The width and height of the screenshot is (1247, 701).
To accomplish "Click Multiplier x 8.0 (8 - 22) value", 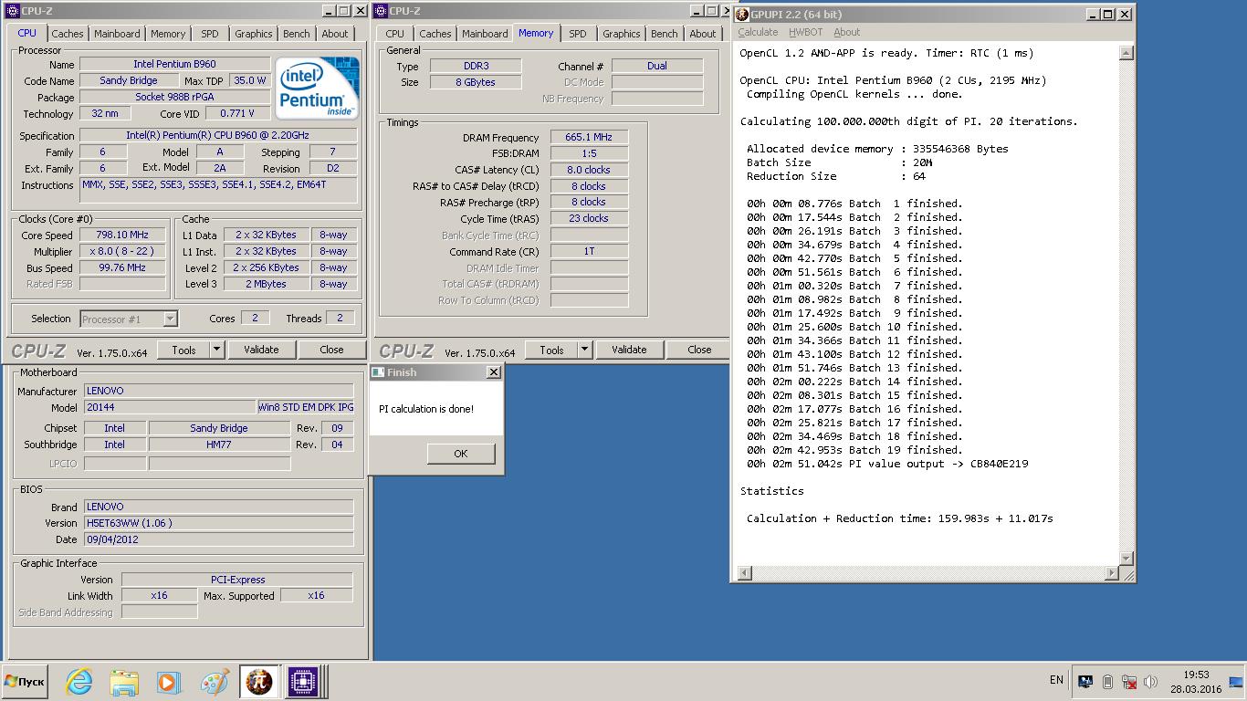I will (122, 251).
